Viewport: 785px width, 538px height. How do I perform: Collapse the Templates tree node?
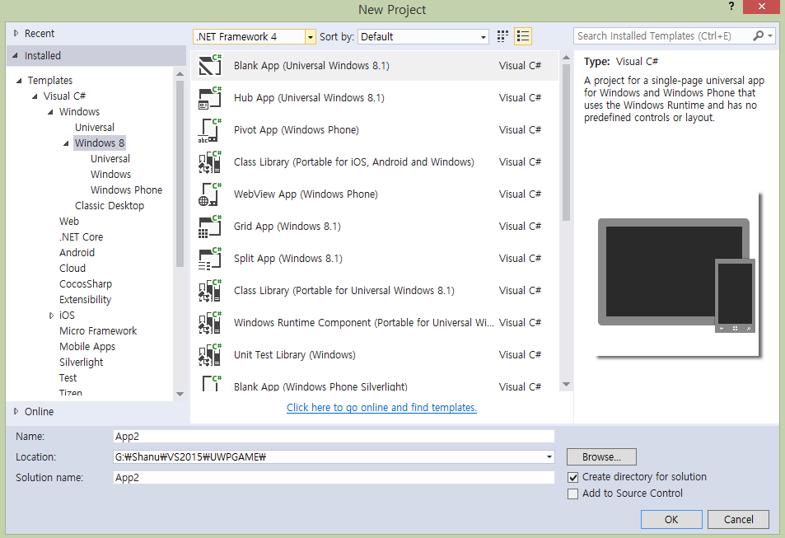coord(19,81)
